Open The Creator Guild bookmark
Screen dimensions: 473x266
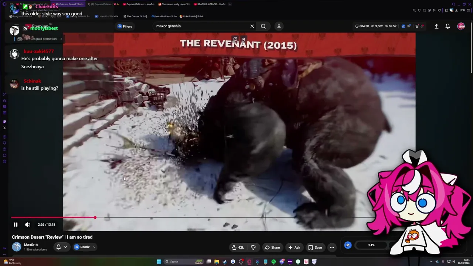(136, 16)
